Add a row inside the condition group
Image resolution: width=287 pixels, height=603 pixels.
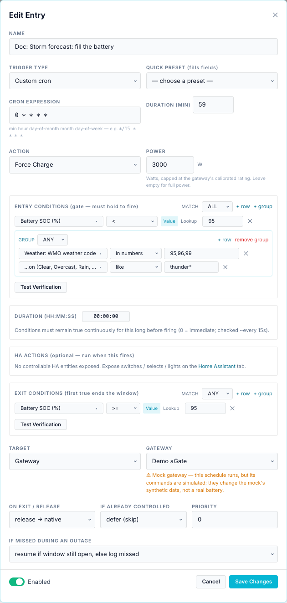[x=225, y=240]
